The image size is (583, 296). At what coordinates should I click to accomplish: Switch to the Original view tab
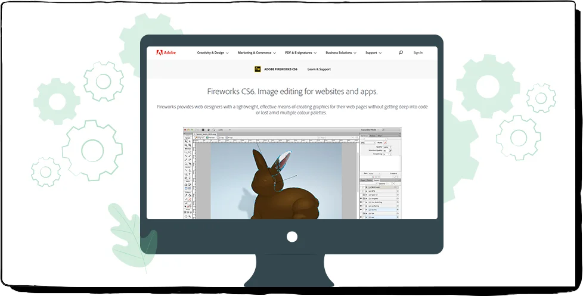[199, 138]
